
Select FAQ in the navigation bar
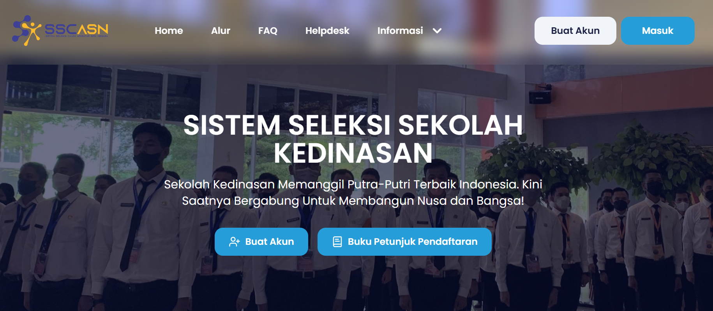[268, 31]
